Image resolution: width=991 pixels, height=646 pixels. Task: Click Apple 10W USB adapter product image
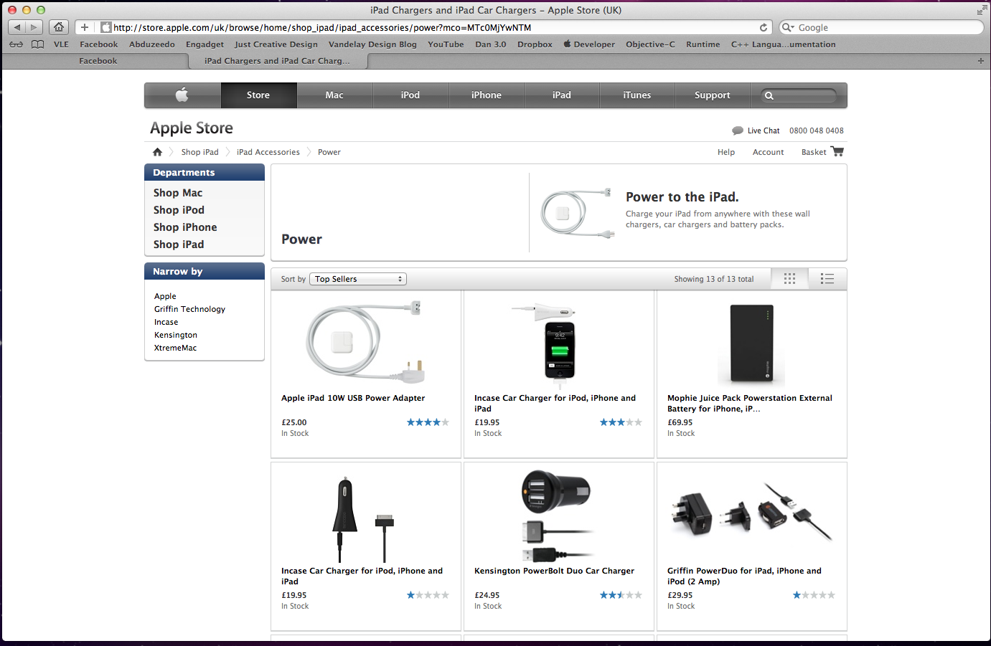point(366,343)
